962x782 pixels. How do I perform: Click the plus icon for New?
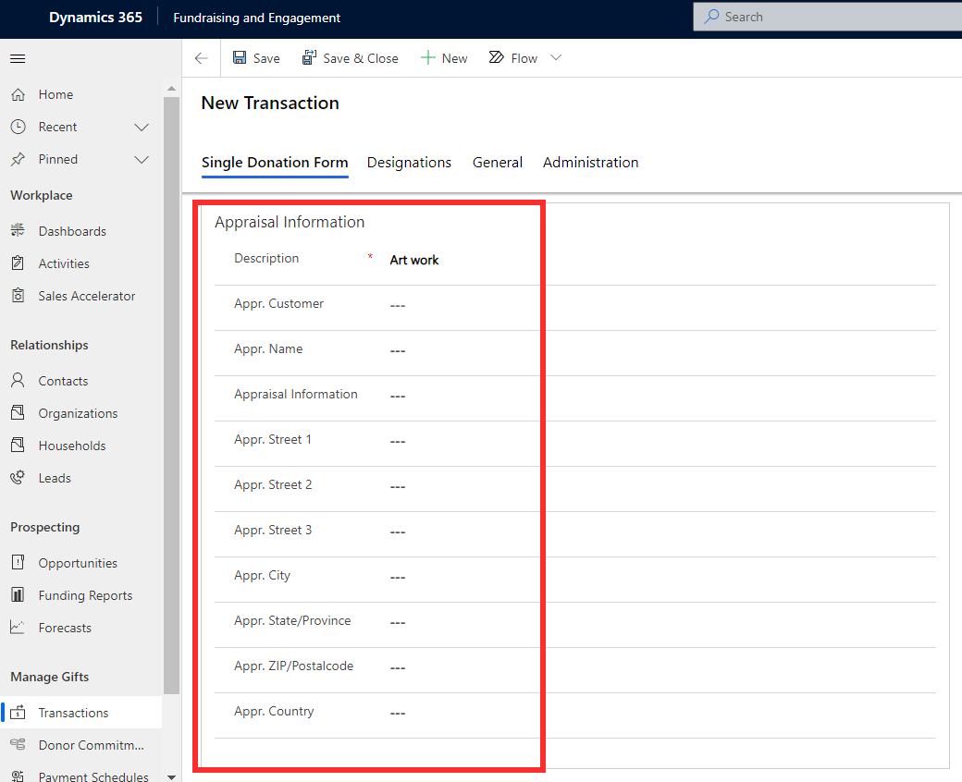click(x=427, y=57)
